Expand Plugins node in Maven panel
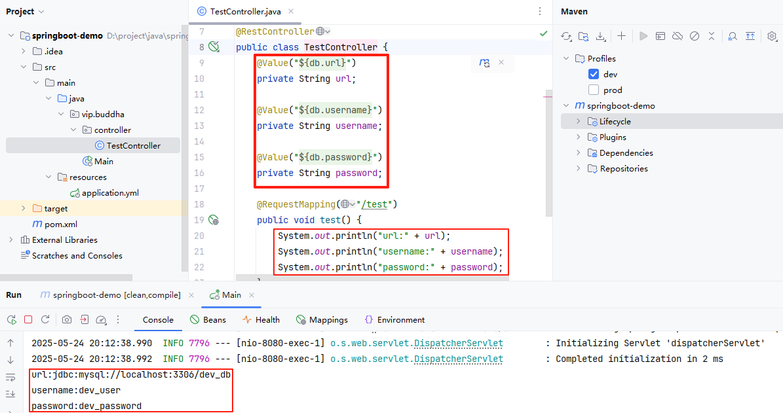The width and height of the screenshot is (783, 413). 579,137
